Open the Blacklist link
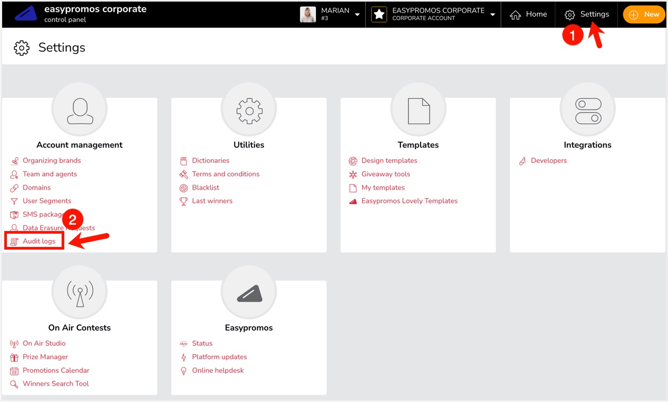668x402 pixels. (x=205, y=187)
